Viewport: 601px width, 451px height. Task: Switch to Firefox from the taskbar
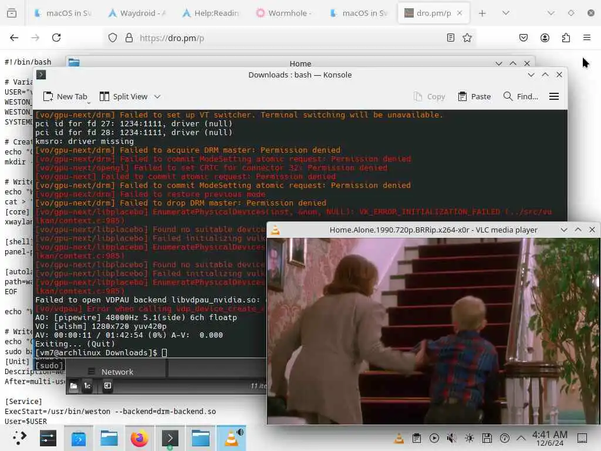pos(139,438)
